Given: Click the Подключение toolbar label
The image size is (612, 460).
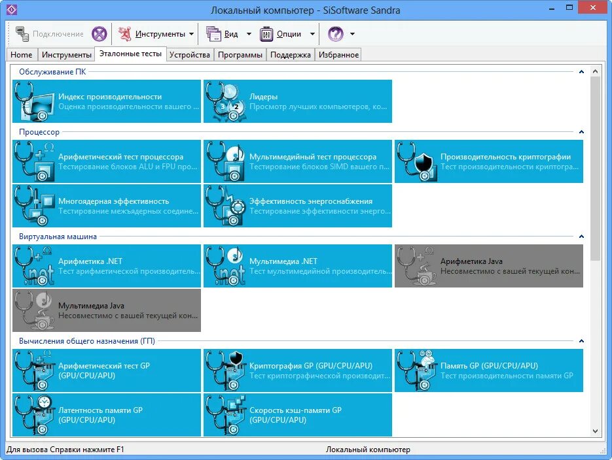Looking at the screenshot, I should click(58, 34).
